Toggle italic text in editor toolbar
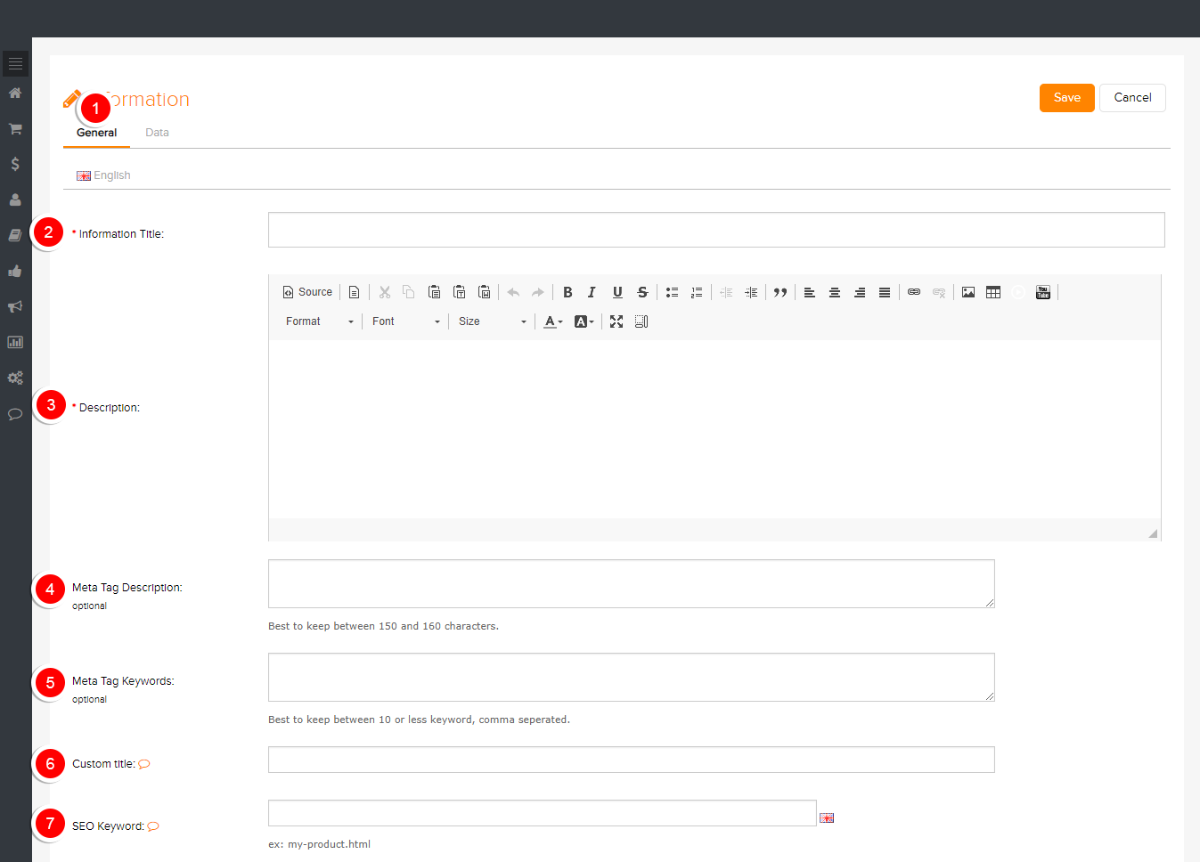1200x862 pixels. click(592, 292)
